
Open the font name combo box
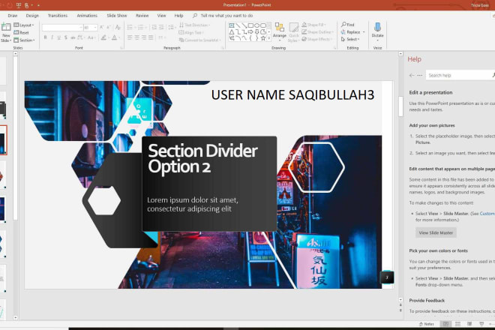62,28
